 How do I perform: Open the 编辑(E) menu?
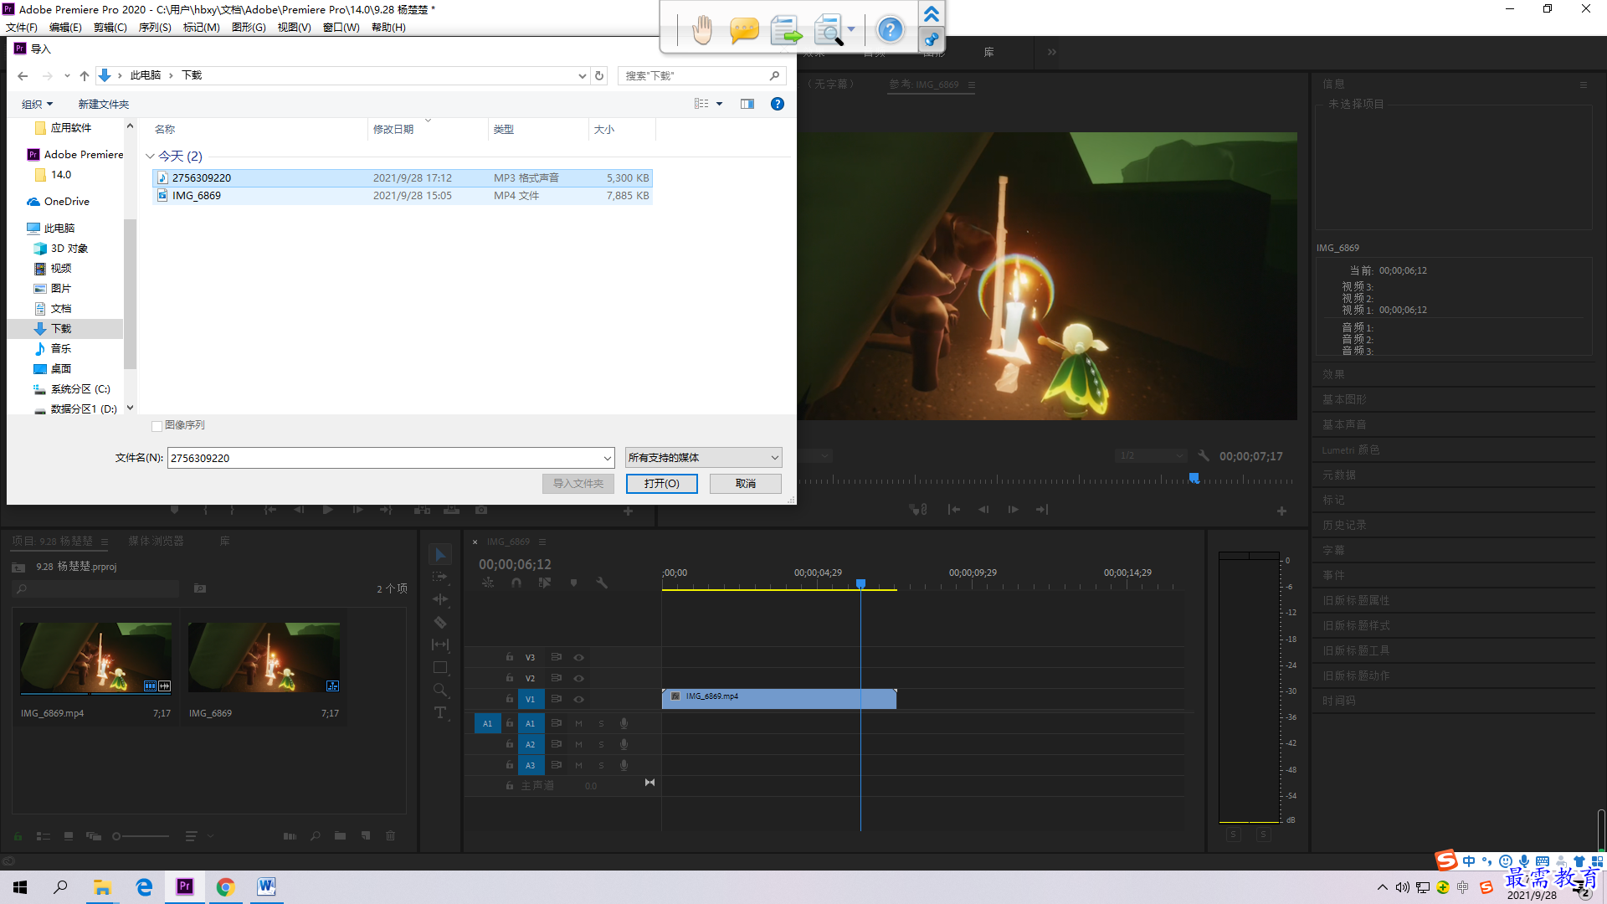coord(65,27)
